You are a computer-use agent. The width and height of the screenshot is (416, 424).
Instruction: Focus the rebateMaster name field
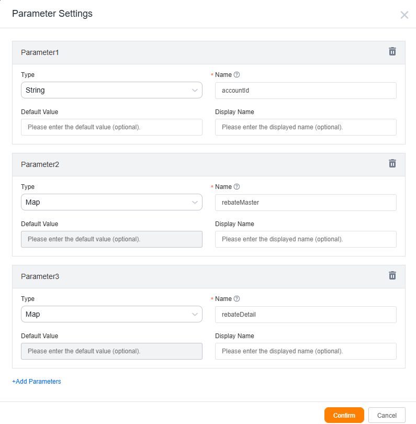[x=306, y=202]
